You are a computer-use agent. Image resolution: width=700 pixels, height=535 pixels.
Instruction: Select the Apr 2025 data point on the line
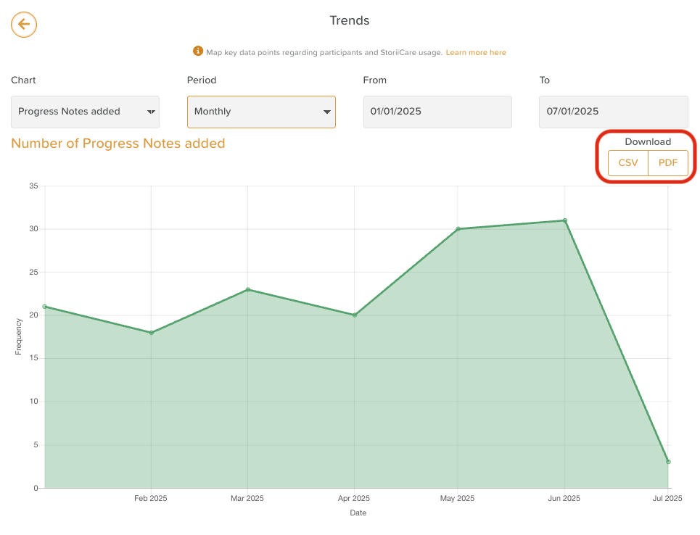click(354, 315)
